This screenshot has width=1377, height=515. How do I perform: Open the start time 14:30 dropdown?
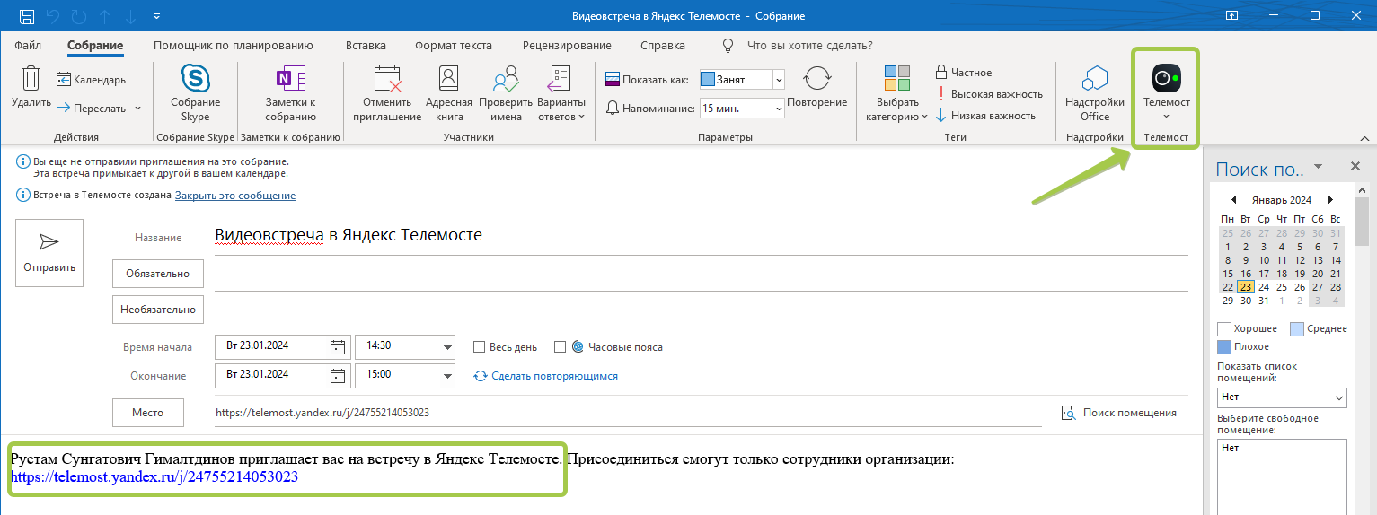[x=447, y=347]
